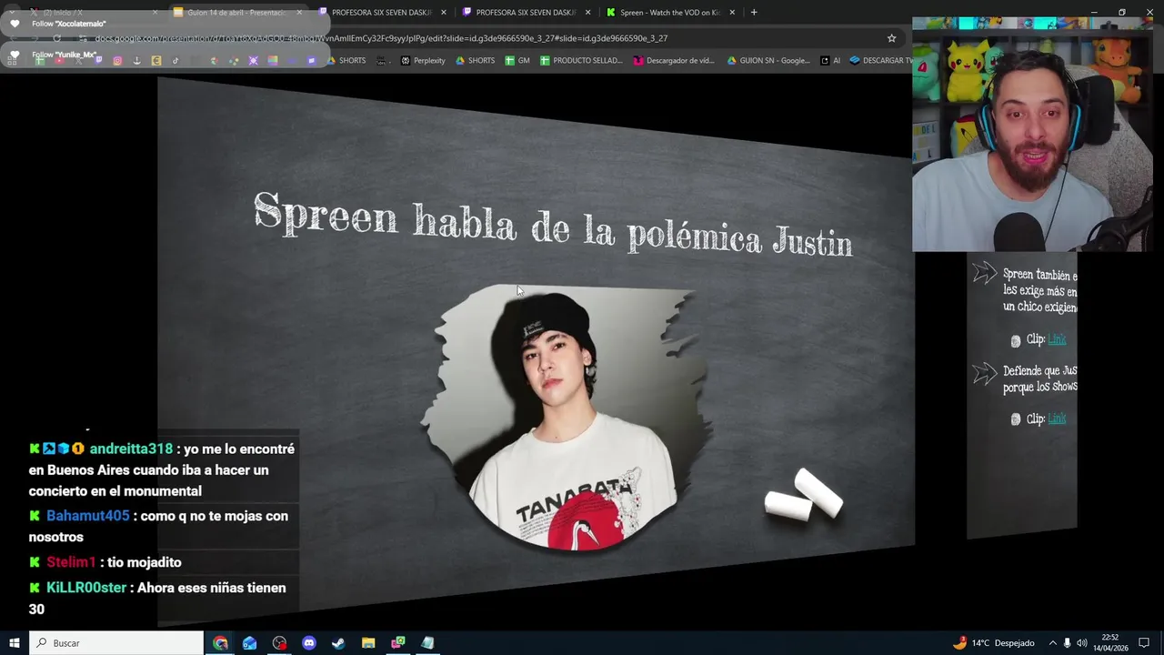This screenshot has width=1164, height=655.
Task: Click the username Stelim1 in chat
Action: coord(71,562)
